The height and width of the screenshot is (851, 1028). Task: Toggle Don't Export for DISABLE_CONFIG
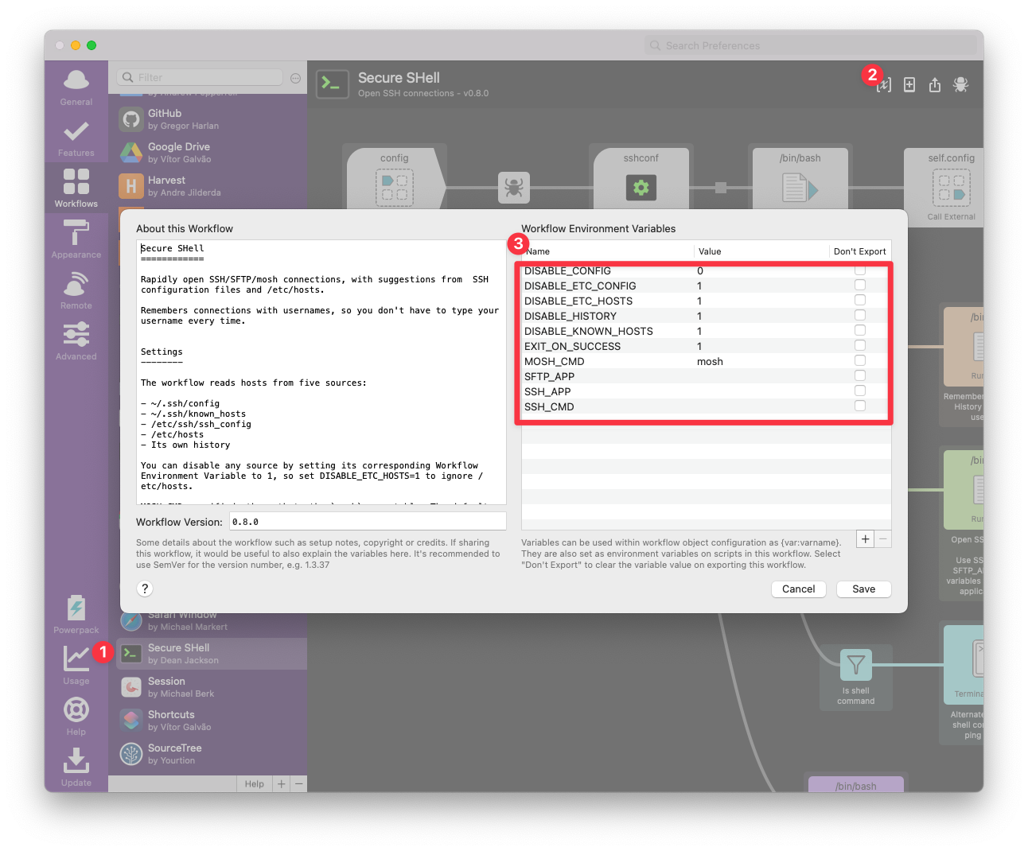point(860,270)
